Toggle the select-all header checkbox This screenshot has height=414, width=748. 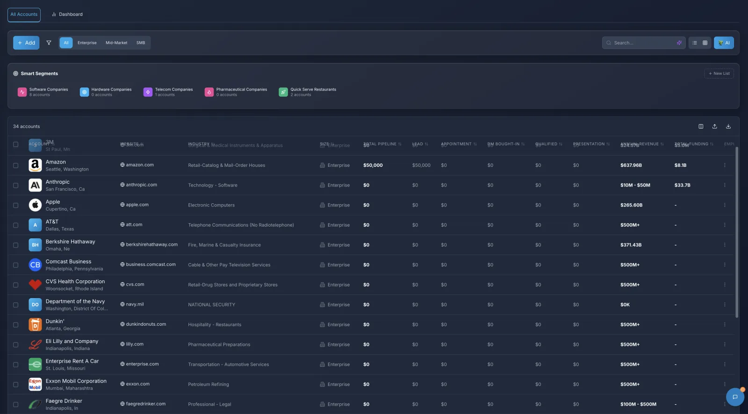[15, 144]
